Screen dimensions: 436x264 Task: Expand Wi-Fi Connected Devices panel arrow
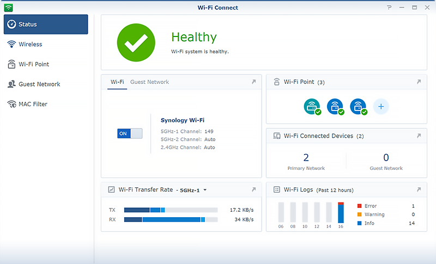[x=419, y=136]
